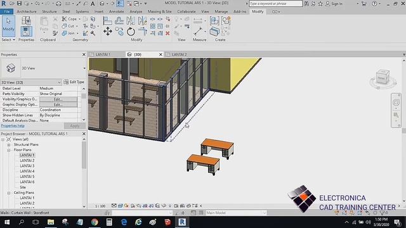
Task: Collapse the Ceiling Plans tree node
Action: (9, 193)
